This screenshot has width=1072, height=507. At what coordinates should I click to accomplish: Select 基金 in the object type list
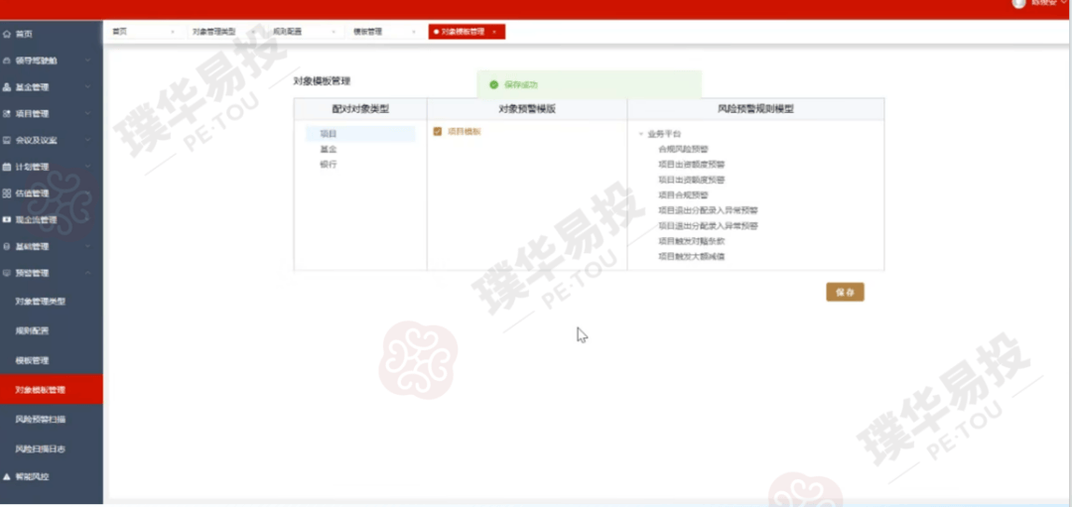tap(328, 149)
